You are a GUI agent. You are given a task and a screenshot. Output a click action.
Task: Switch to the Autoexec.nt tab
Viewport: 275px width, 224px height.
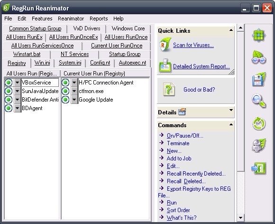(x=132, y=63)
